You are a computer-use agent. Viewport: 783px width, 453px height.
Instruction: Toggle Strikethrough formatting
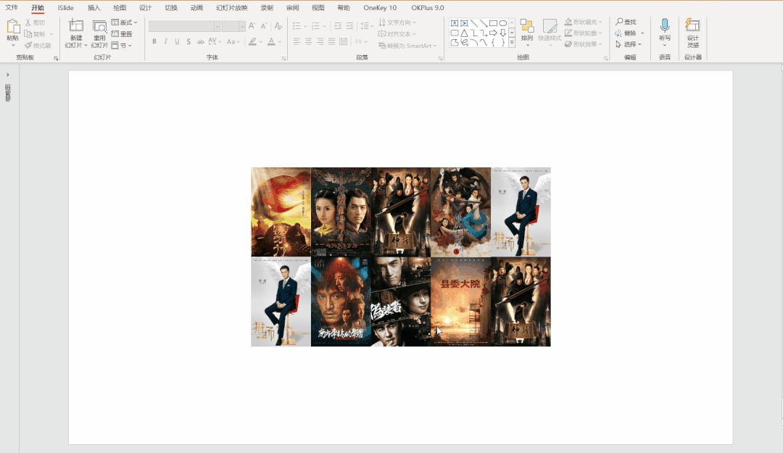200,41
